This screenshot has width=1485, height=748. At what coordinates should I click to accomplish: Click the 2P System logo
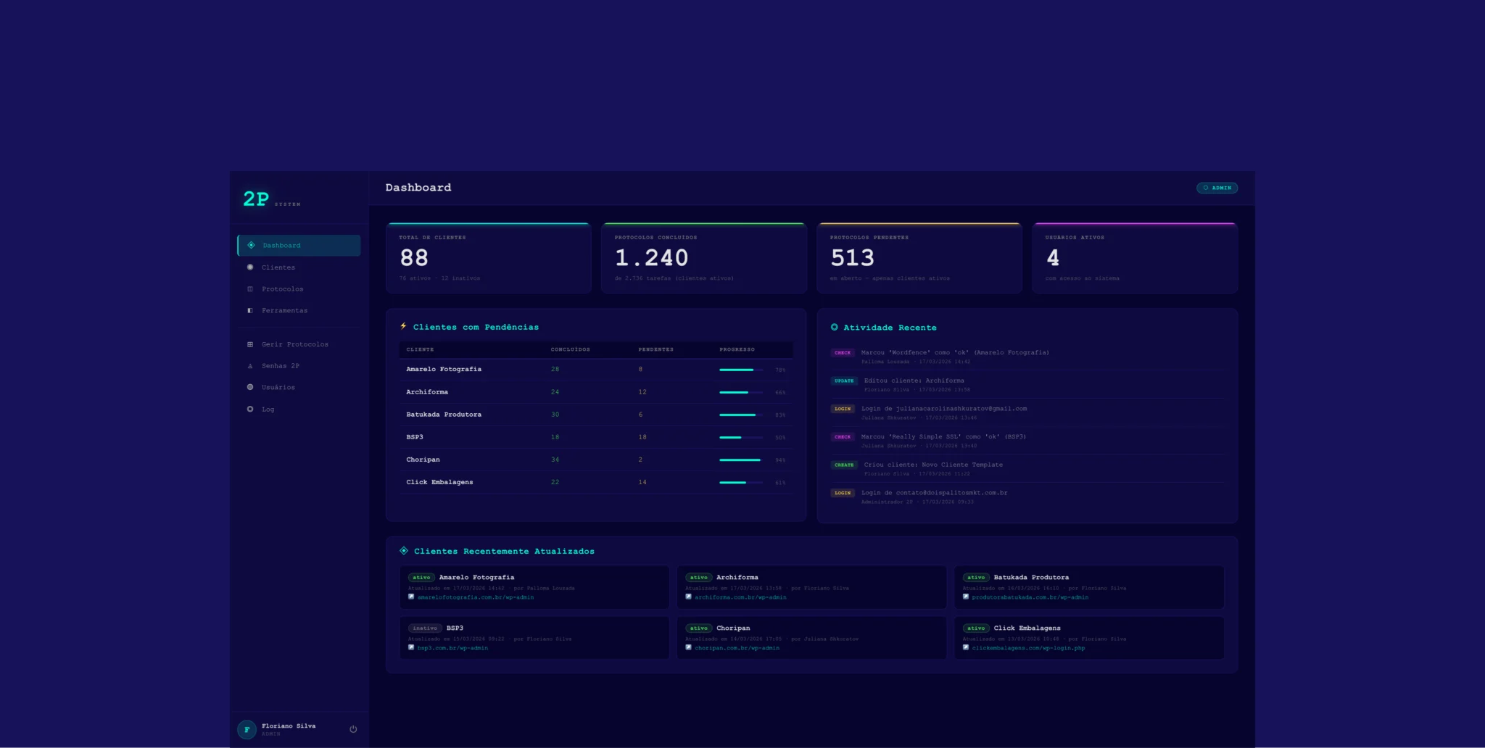point(270,199)
